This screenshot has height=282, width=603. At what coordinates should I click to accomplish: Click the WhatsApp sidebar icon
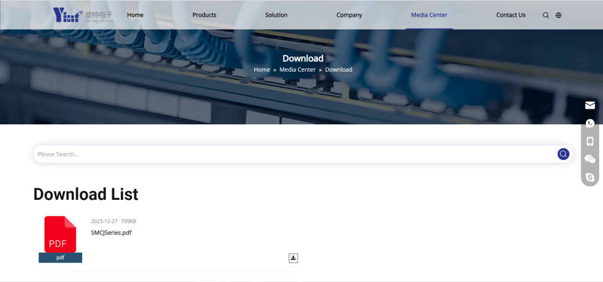tap(590, 123)
